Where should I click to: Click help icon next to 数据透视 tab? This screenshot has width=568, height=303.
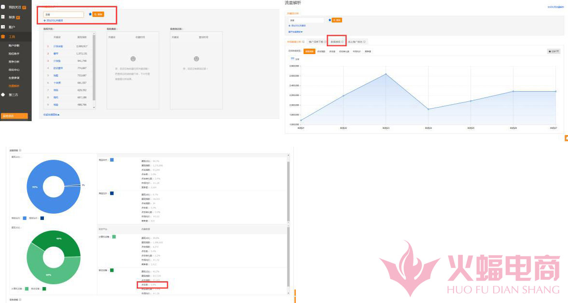click(x=343, y=42)
